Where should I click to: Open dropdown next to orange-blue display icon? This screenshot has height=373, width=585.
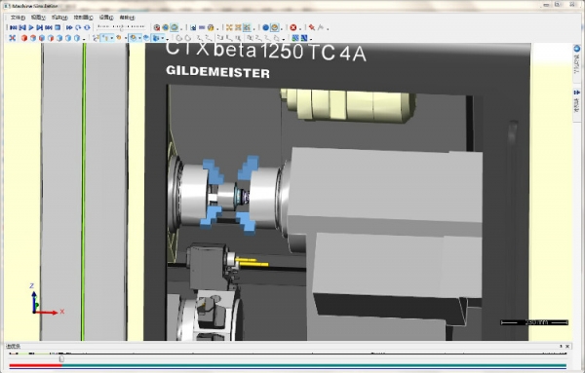139,38
